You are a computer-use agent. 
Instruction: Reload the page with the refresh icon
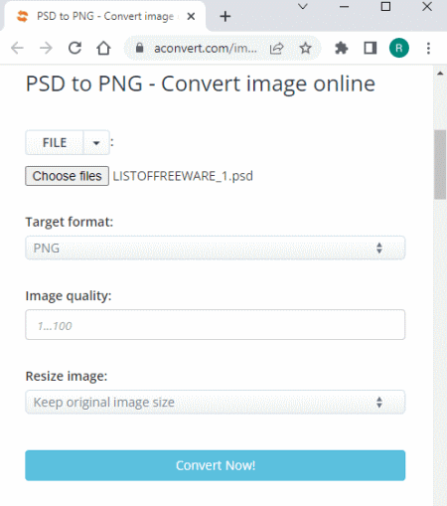coord(74,49)
